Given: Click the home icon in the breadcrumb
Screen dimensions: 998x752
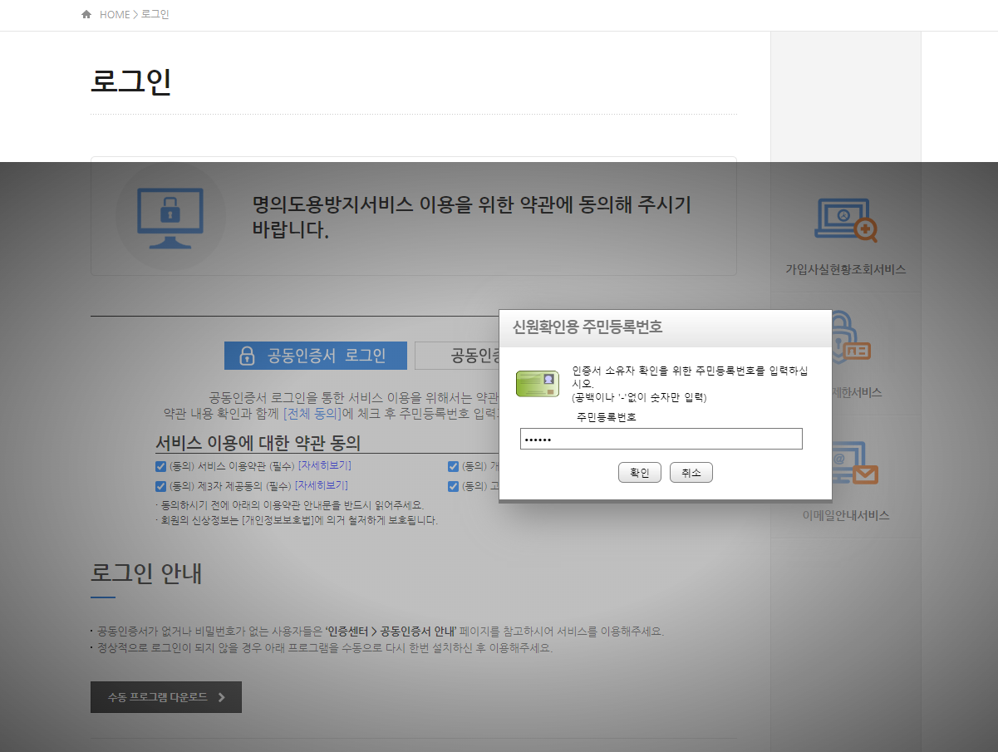Looking at the screenshot, I should click(x=86, y=14).
